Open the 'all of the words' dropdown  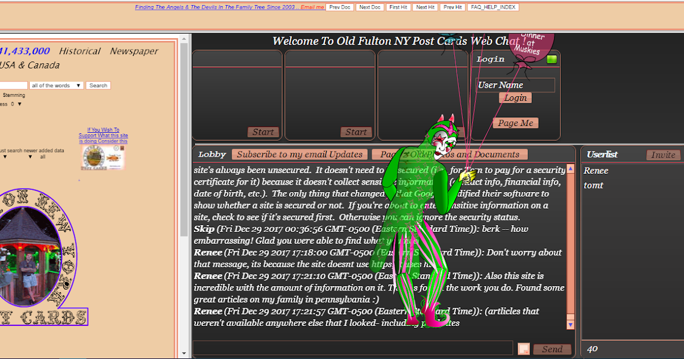coord(56,85)
